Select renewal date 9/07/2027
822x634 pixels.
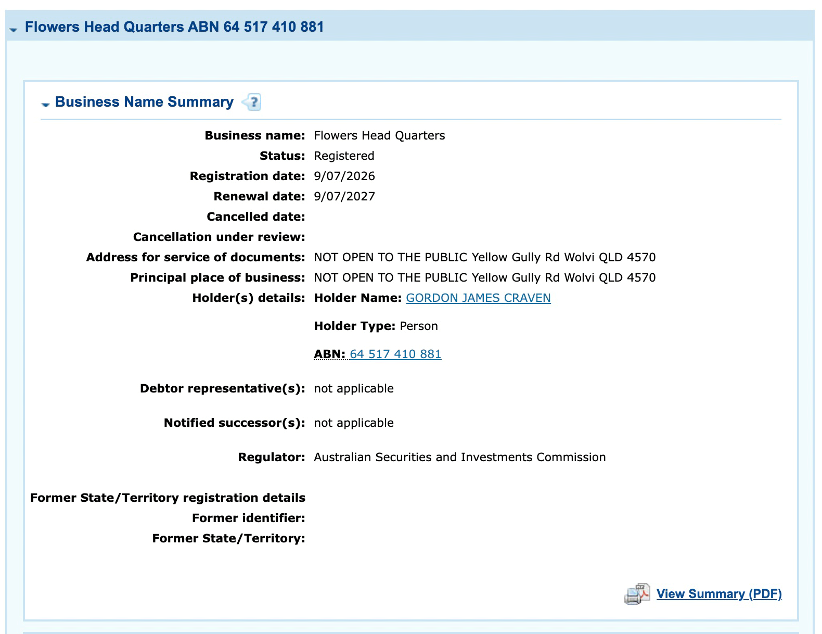coord(344,196)
